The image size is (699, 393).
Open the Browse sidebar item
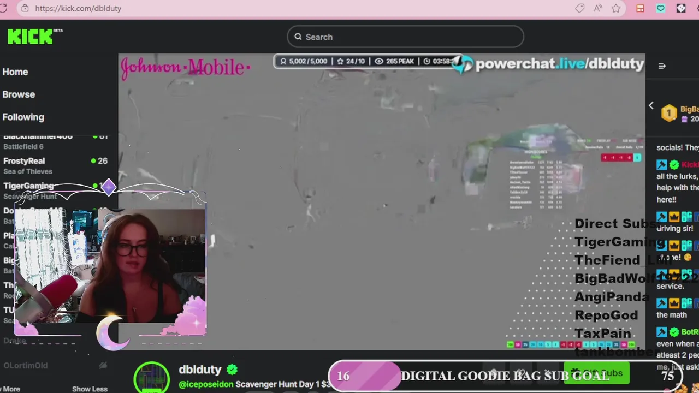click(x=19, y=94)
